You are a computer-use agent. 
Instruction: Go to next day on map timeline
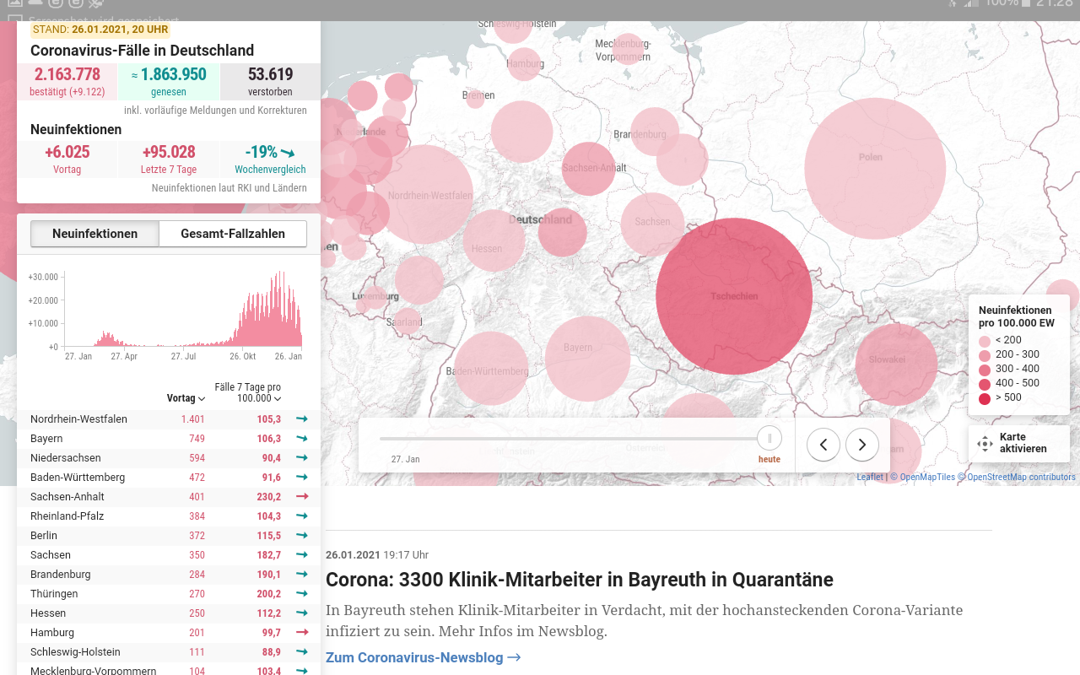pos(862,445)
